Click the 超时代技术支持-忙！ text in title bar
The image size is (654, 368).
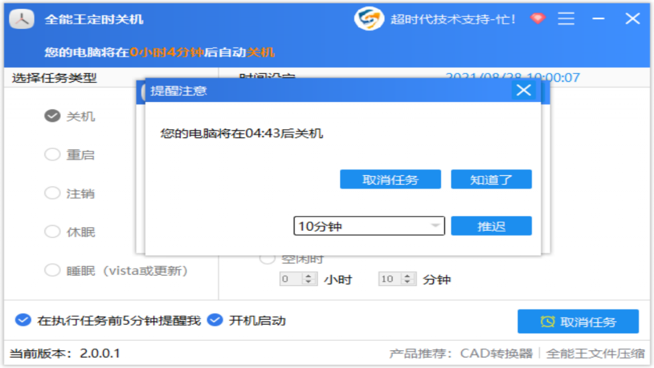pyautogui.click(x=454, y=19)
